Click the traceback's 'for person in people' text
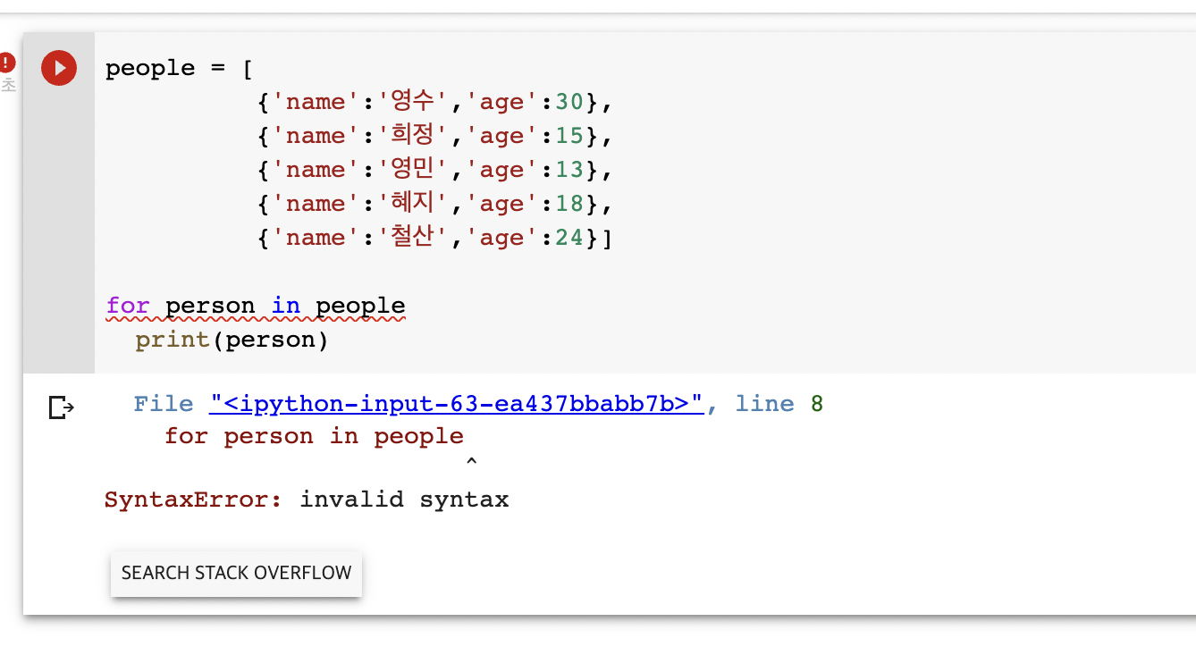Image resolution: width=1196 pixels, height=672 pixels. tap(314, 436)
